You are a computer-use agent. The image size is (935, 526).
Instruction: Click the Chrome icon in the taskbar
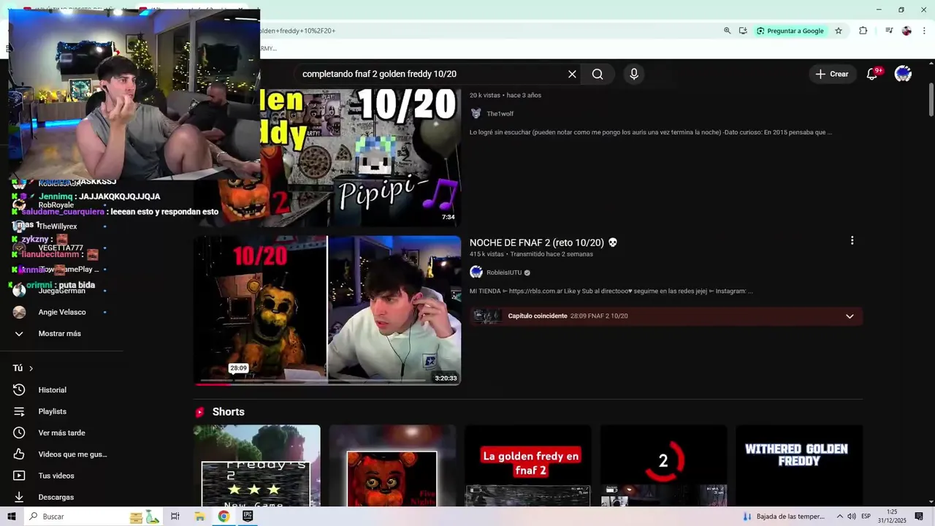tap(224, 517)
